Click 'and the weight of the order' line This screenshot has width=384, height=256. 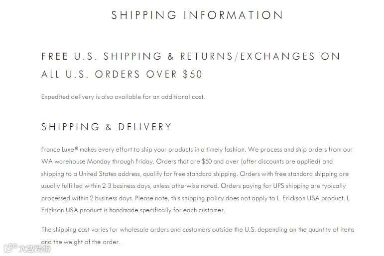[x=81, y=242]
